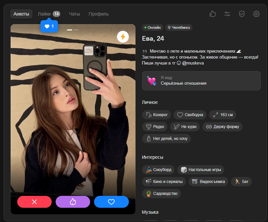The image size is (268, 222).
Task: Click the Редко alcohol chip
Action: [155, 127]
